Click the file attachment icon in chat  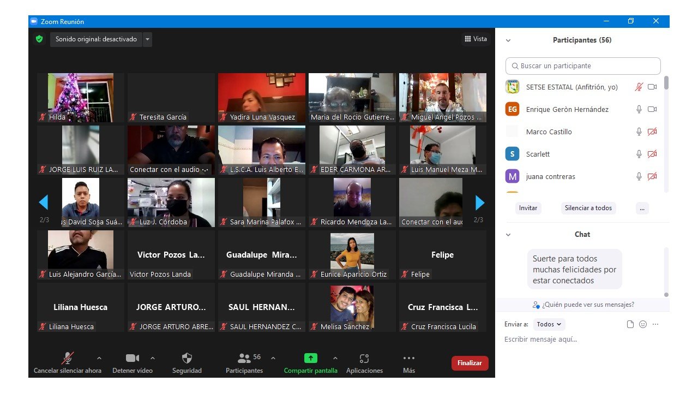630,324
